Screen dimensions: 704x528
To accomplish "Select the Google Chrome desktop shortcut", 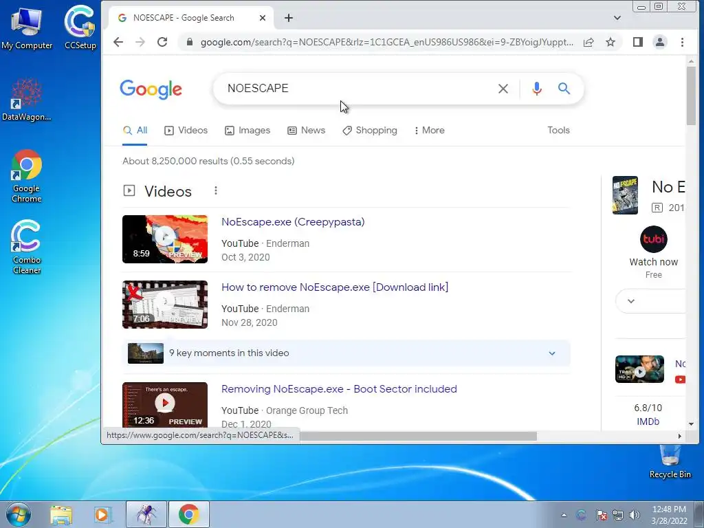I will [27, 176].
